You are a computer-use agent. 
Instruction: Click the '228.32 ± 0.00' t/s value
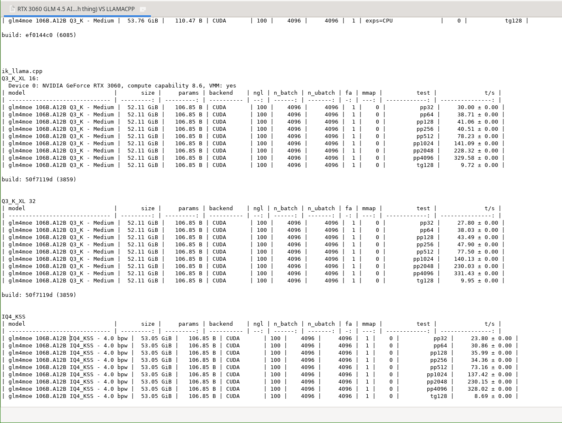click(476, 151)
